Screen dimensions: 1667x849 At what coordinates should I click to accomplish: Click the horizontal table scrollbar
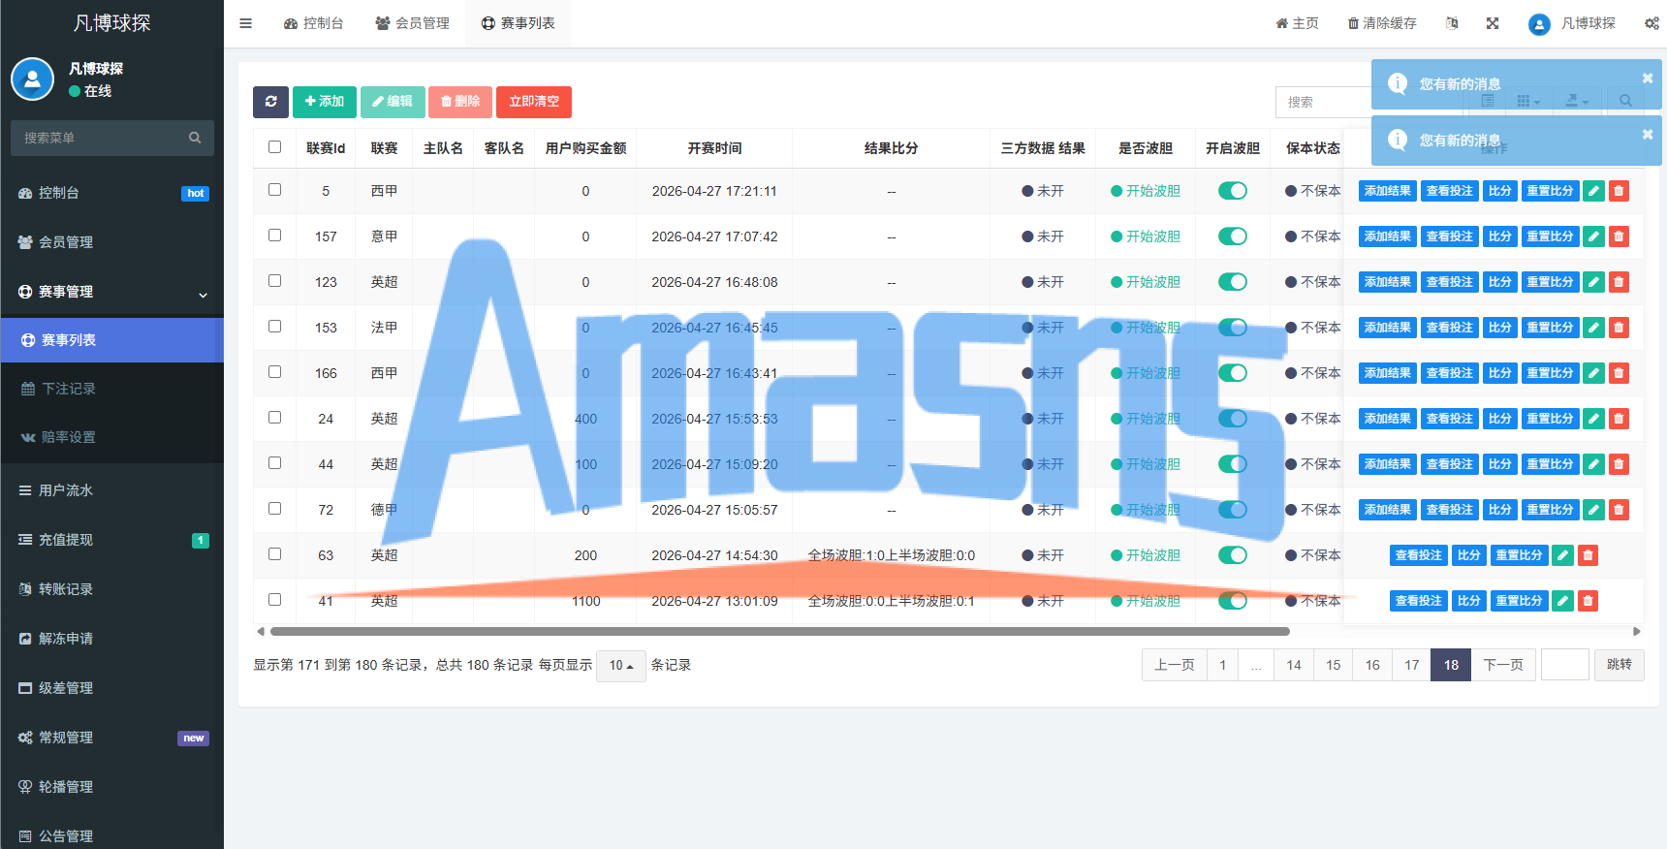tap(780, 631)
